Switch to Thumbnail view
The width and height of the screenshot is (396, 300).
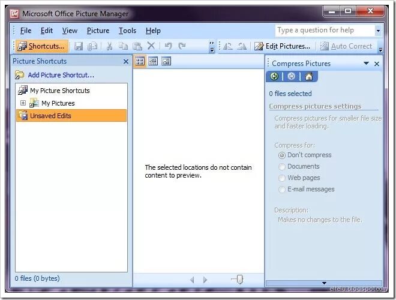(139, 61)
